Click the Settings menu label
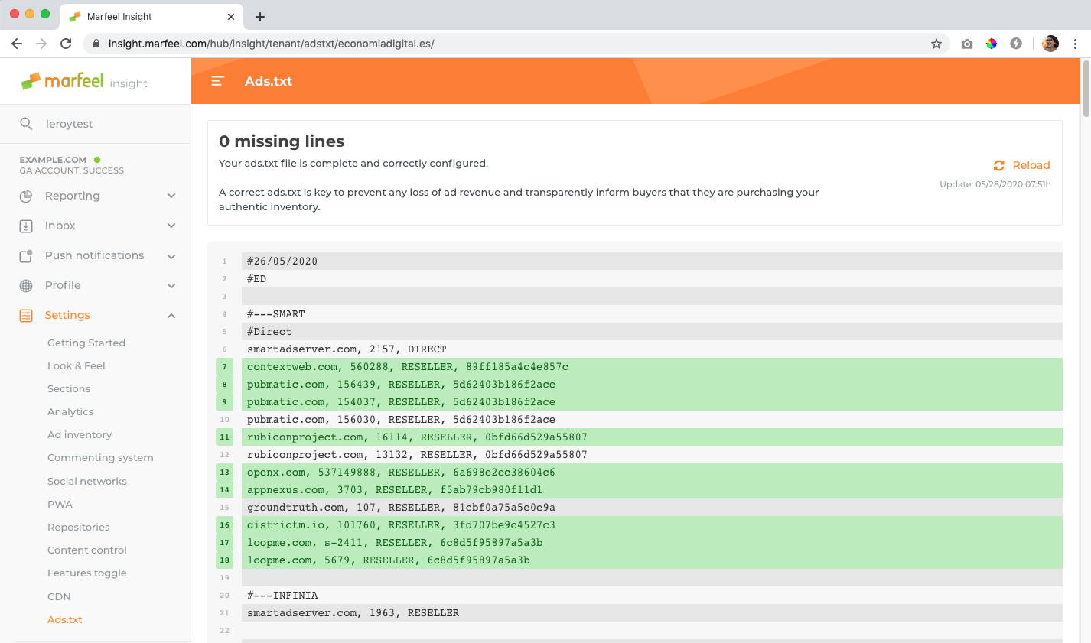 click(67, 315)
